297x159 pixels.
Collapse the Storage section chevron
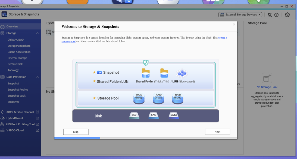pyautogui.click(x=37, y=33)
